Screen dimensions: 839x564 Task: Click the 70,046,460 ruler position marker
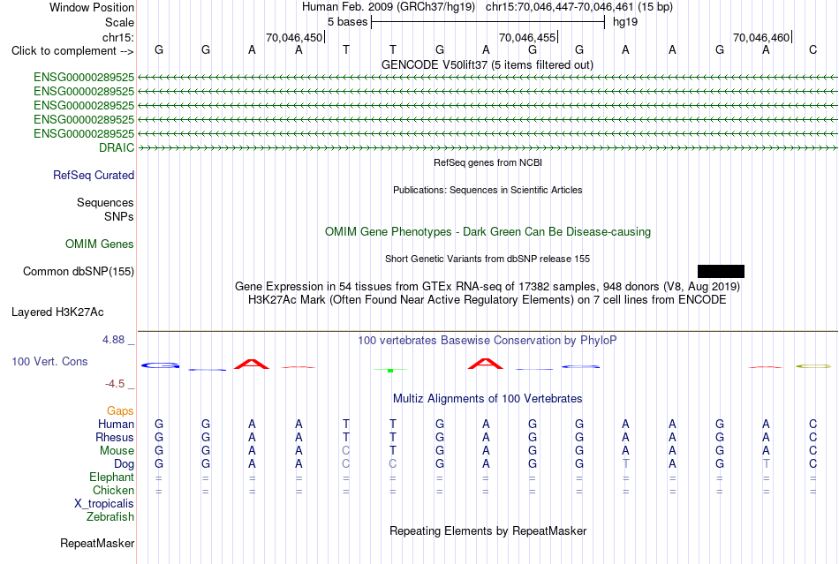[761, 37]
